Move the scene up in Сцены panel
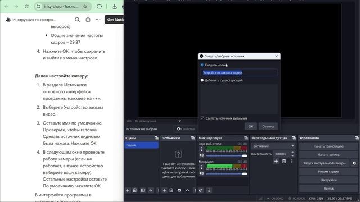The height and width of the screenshot is (202, 360). click(x=151, y=190)
